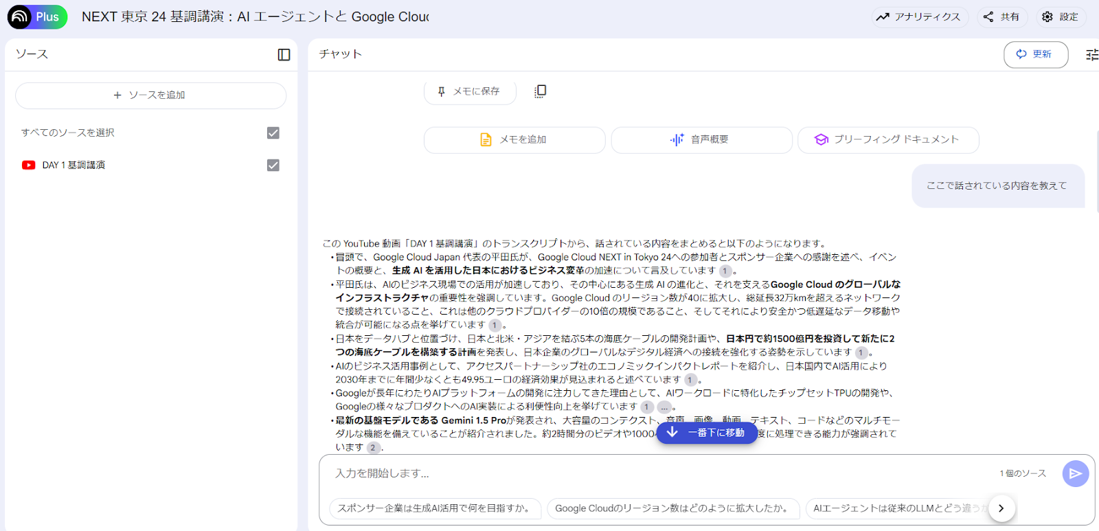This screenshot has width=1099, height=531.
Task: Click 1 個のソース source count
Action: point(1023,473)
